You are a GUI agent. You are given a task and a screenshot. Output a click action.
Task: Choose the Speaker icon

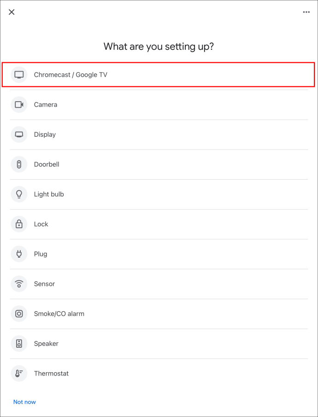click(19, 344)
